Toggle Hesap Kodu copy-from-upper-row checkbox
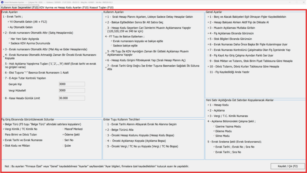 click(208, 105)
